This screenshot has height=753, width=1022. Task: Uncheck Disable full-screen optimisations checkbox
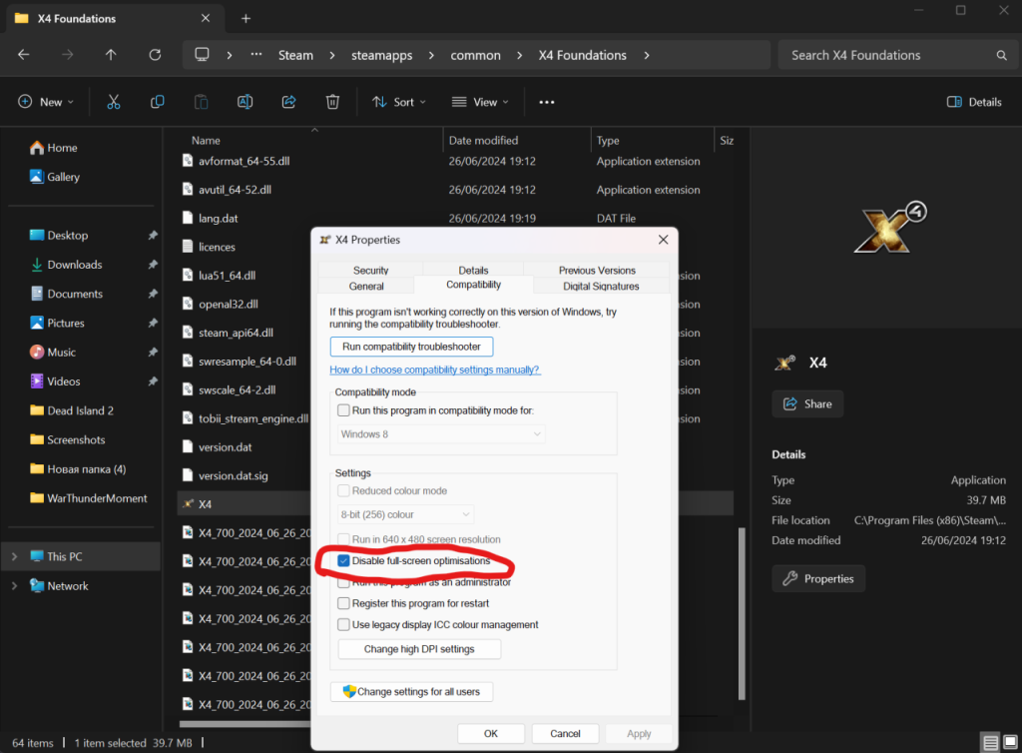(x=344, y=561)
